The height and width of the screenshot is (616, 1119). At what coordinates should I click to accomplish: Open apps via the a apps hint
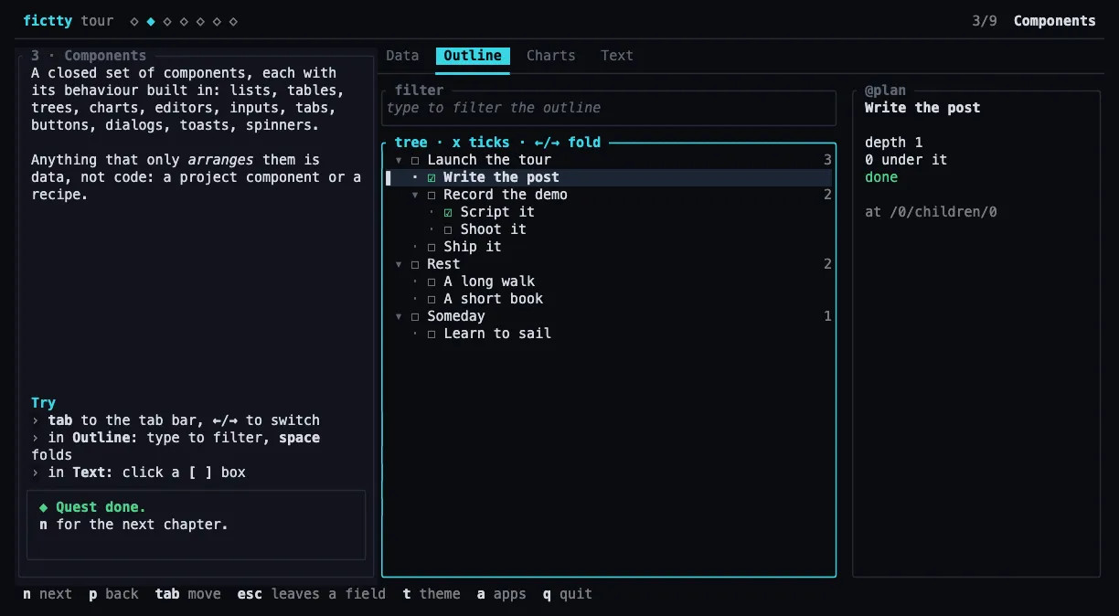click(x=502, y=594)
